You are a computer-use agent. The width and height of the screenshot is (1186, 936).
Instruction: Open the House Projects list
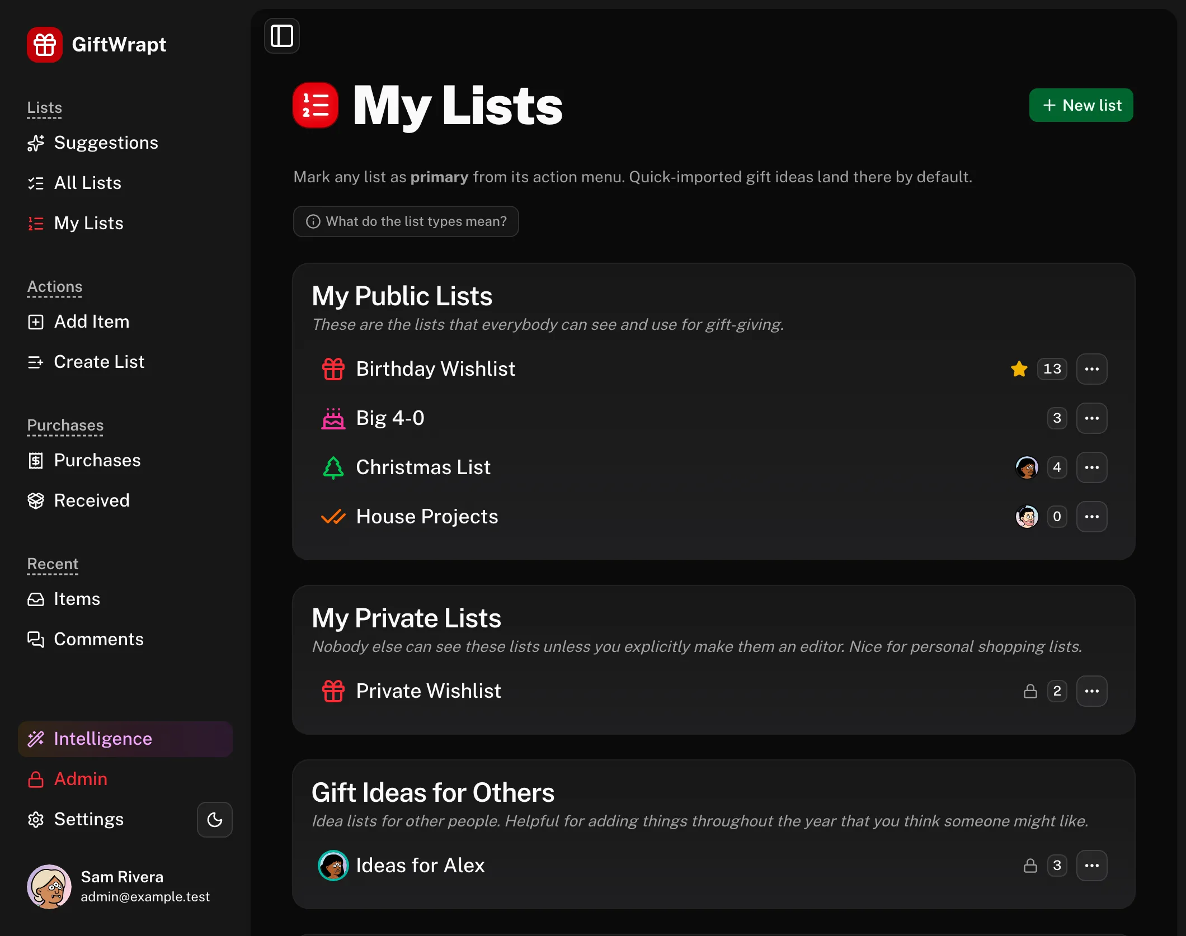tap(427, 517)
